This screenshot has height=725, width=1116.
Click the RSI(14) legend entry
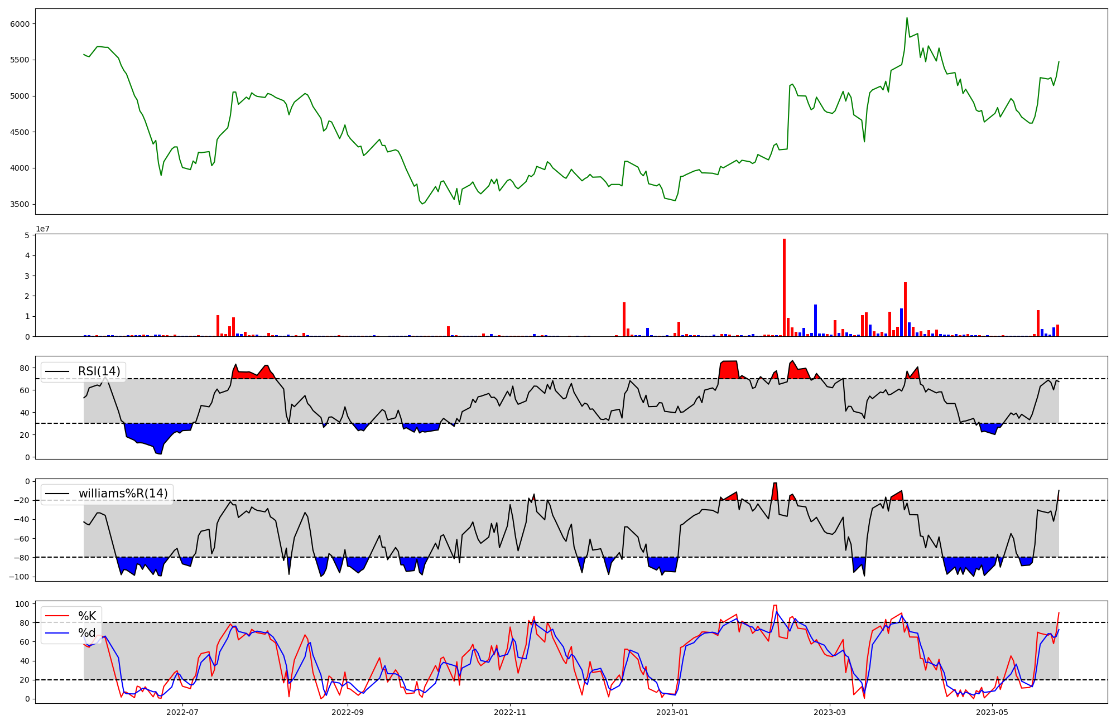click(x=99, y=371)
